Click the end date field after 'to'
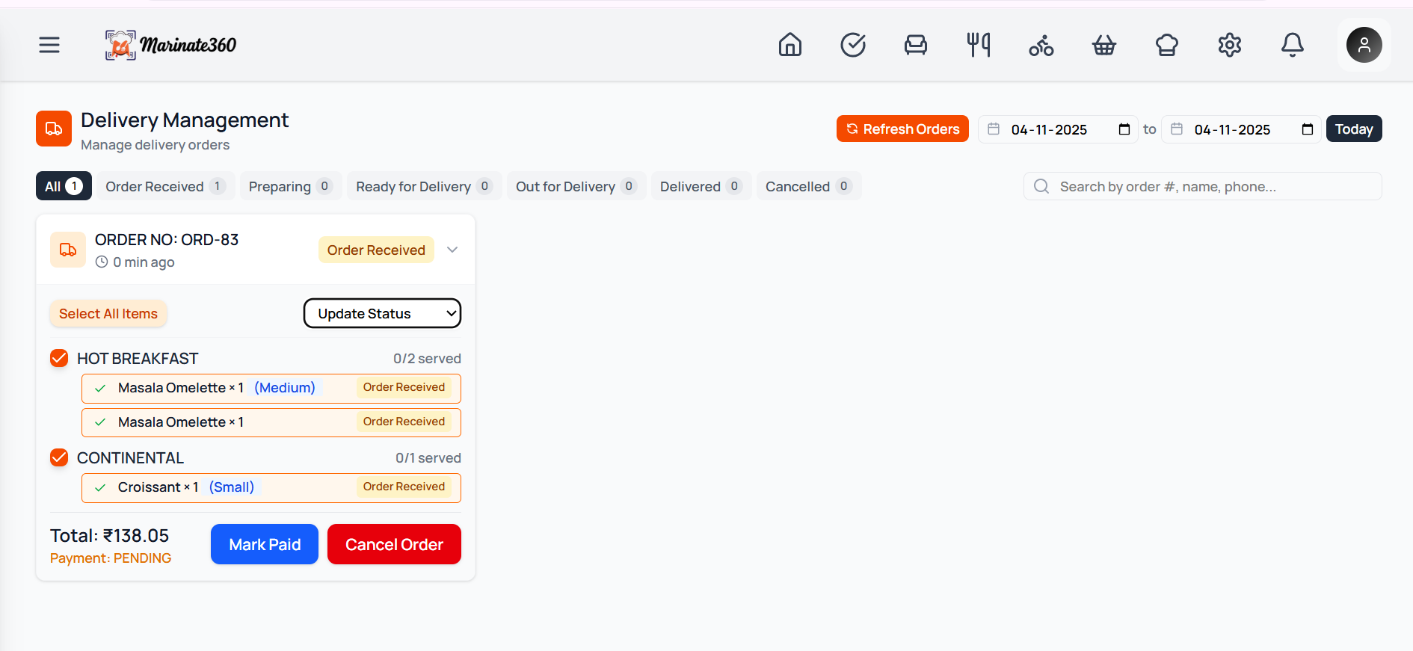Viewport: 1413px width, 651px height. coord(1241,129)
